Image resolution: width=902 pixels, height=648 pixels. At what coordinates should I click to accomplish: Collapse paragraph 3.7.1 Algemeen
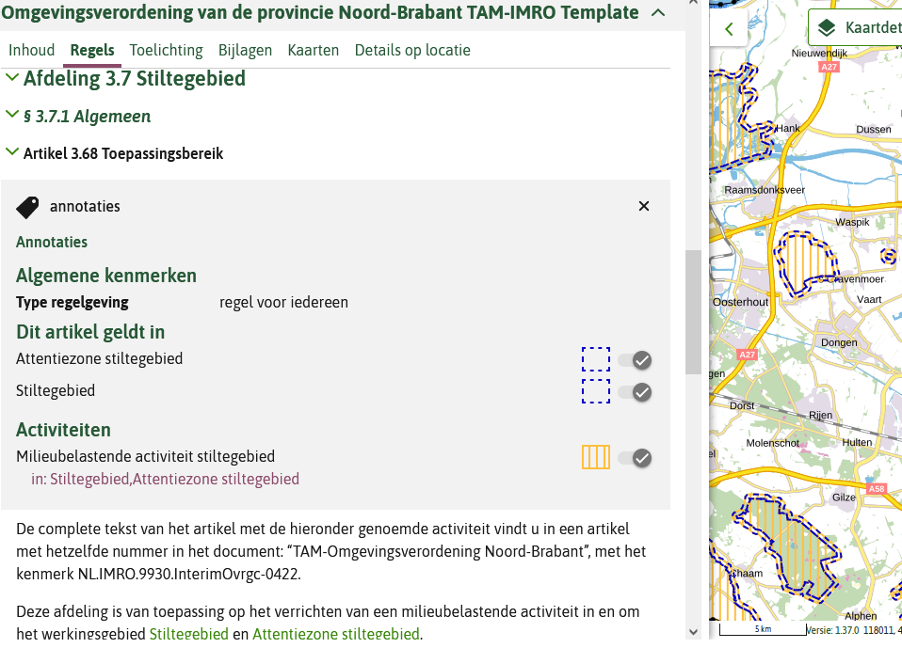(11, 115)
